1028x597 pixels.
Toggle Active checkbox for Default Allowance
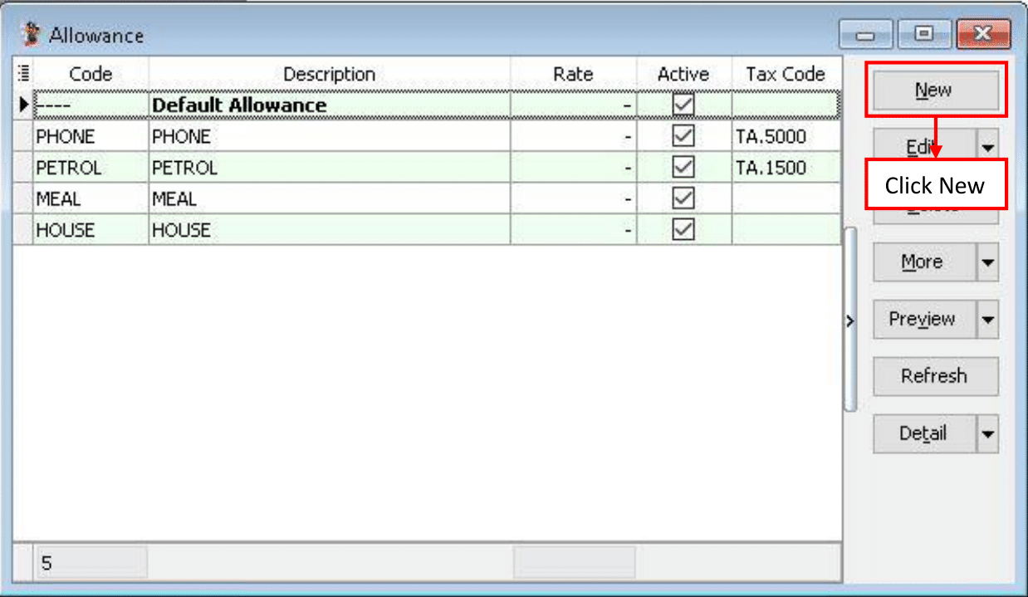683,105
